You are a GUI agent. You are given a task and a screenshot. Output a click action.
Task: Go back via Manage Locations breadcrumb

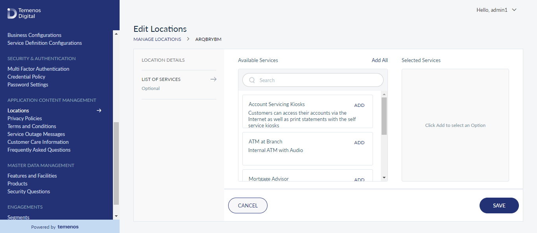[x=157, y=39]
